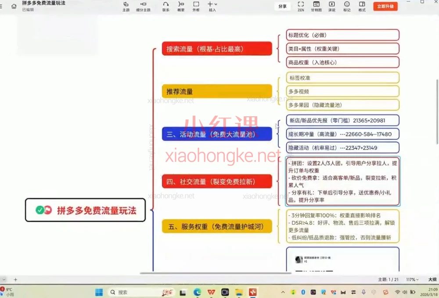Switch to 大纲 outline view
Image resolution: width=439 pixels, height=298 pixels.
click(x=432, y=280)
